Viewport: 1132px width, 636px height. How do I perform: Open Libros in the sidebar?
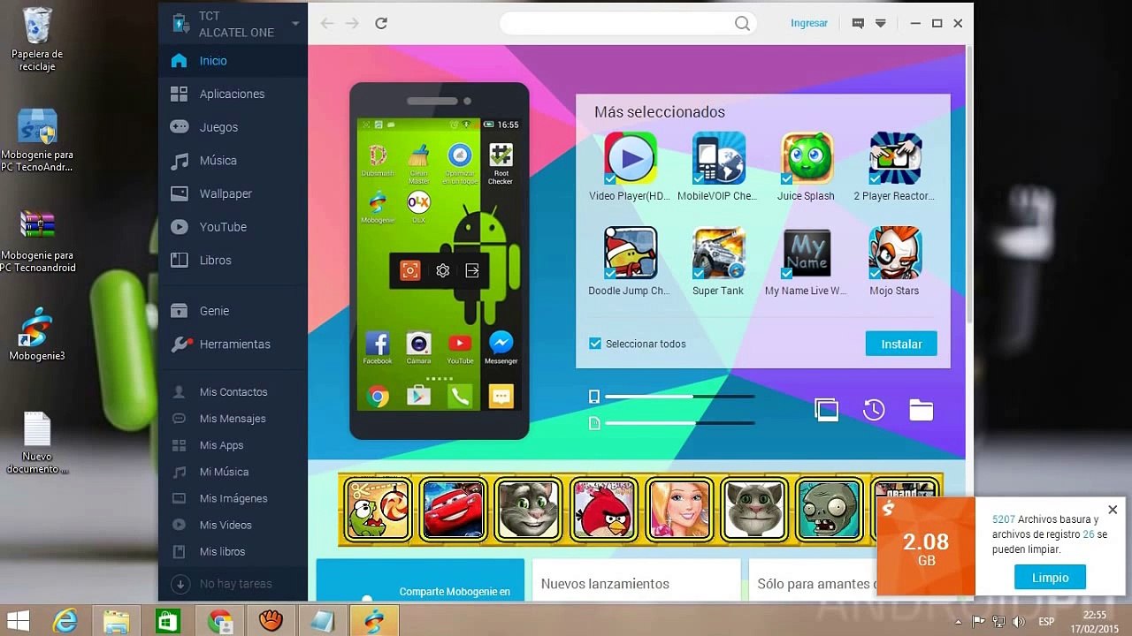(233, 261)
